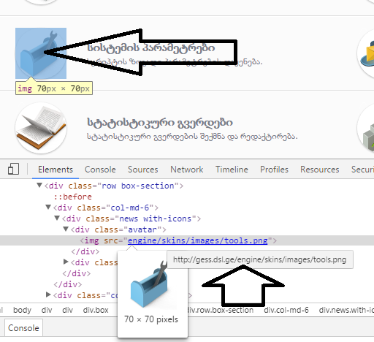This screenshot has height=342, width=374.
Task: Click the toolbox preview thumbnail
Action: pos(149,285)
